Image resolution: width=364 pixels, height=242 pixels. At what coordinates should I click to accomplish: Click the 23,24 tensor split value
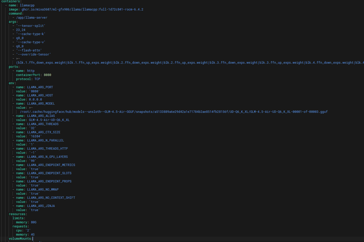point(21,30)
